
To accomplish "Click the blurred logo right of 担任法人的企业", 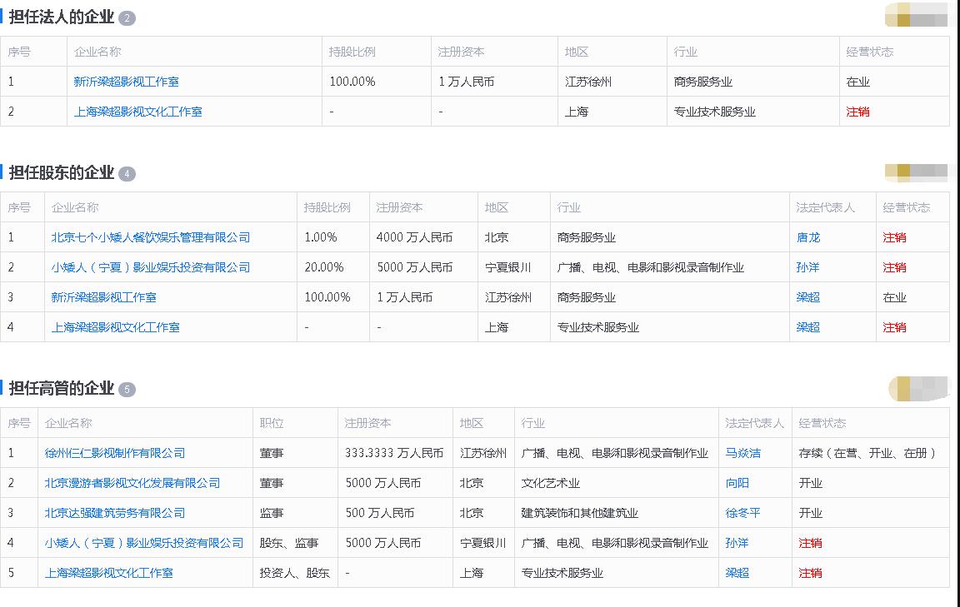I will (x=916, y=16).
